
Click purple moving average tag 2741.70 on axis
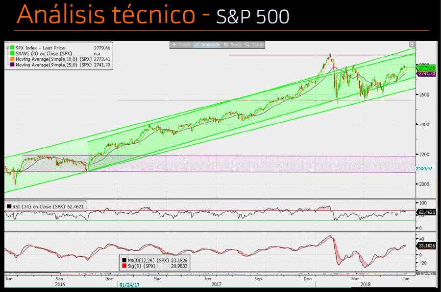click(x=426, y=74)
